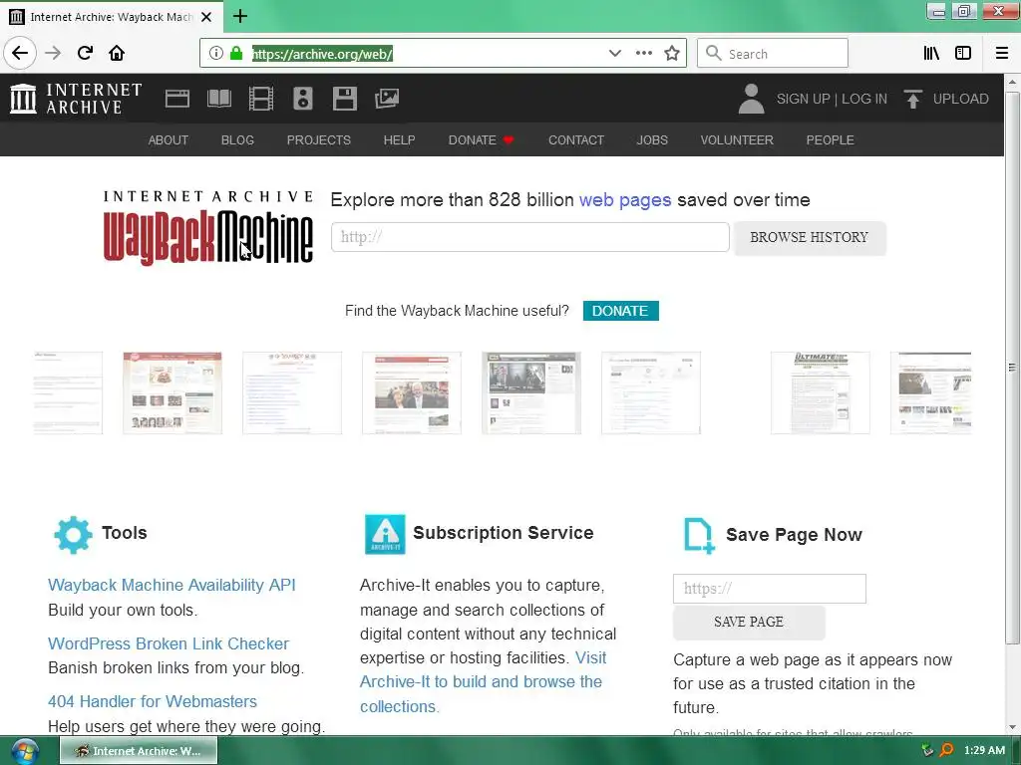This screenshot has height=765, width=1021.
Task: Open the HELP menu item
Action: point(399,139)
